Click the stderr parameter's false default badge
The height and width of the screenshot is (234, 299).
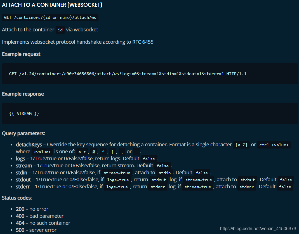point(285,187)
